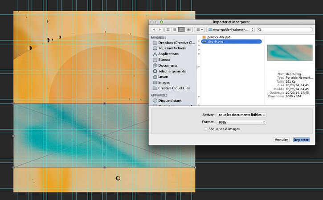Enable the Séquence d'images checkbox

tap(205, 129)
